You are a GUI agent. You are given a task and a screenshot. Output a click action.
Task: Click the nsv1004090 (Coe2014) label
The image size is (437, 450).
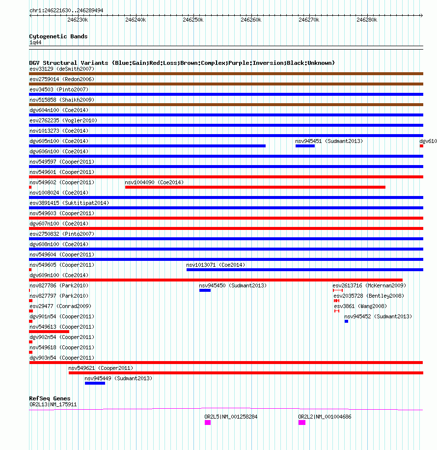[x=154, y=183]
